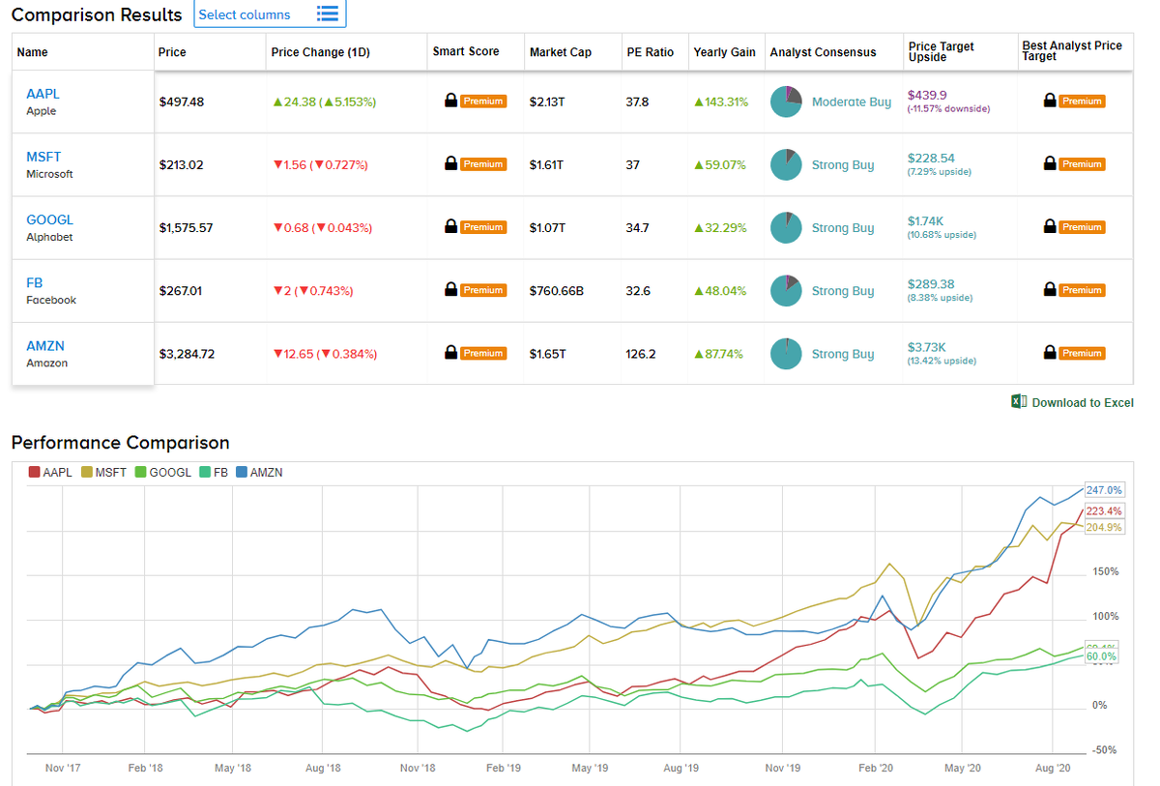Click the 204.9% MSFT end-value chart label
1160x786 pixels.
tap(1104, 527)
